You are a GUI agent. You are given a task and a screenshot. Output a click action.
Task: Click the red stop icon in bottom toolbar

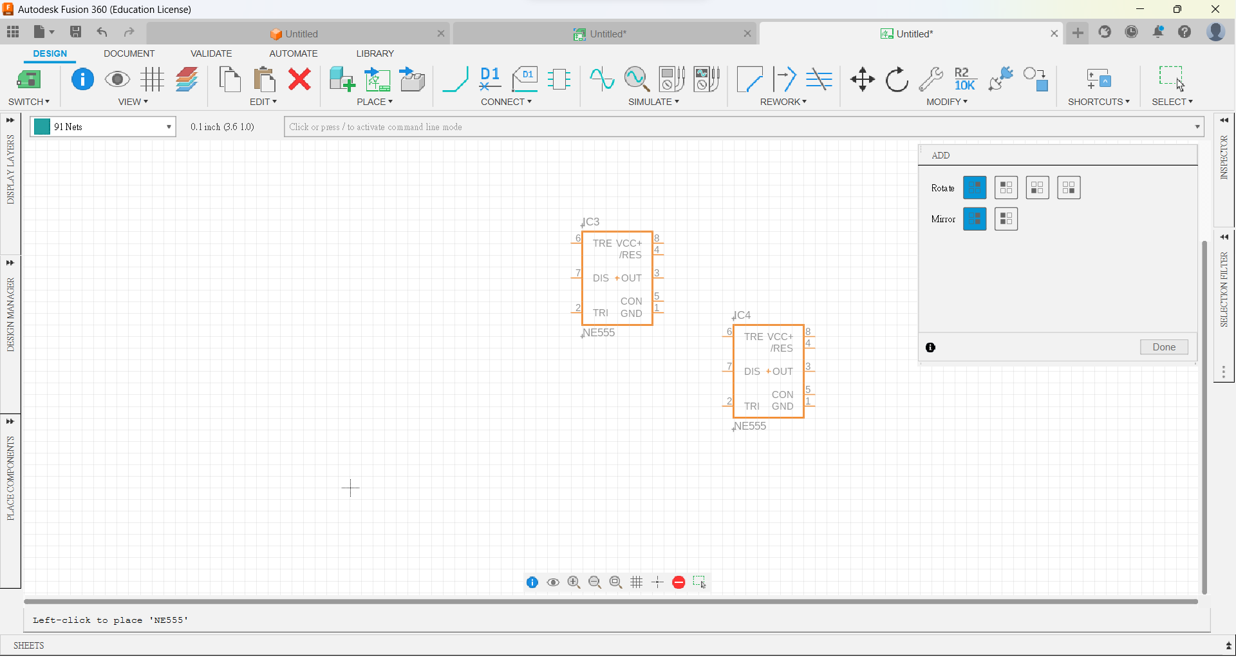679,583
